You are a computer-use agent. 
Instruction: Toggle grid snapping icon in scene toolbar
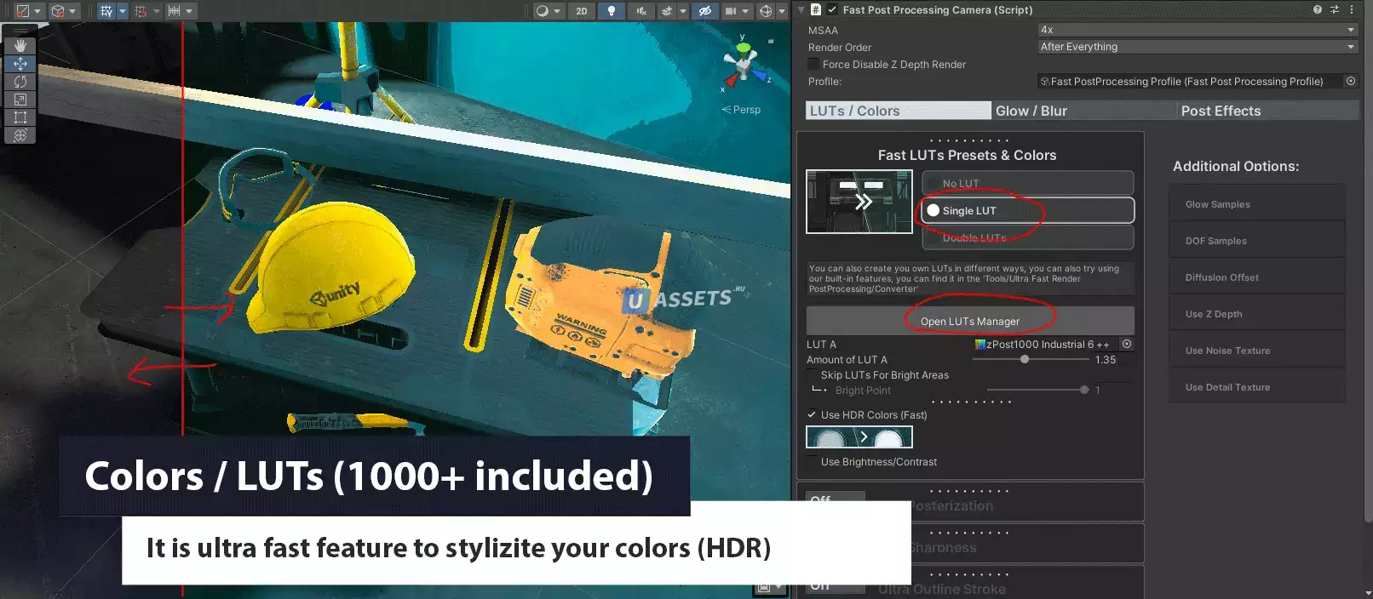[106, 11]
